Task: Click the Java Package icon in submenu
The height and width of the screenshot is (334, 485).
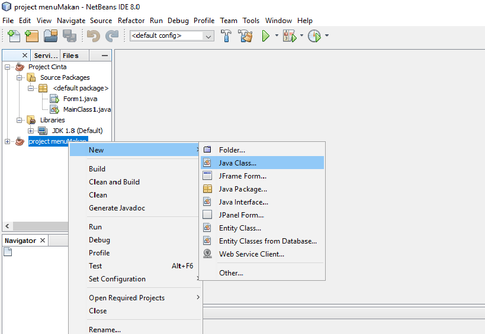Action: click(x=207, y=189)
